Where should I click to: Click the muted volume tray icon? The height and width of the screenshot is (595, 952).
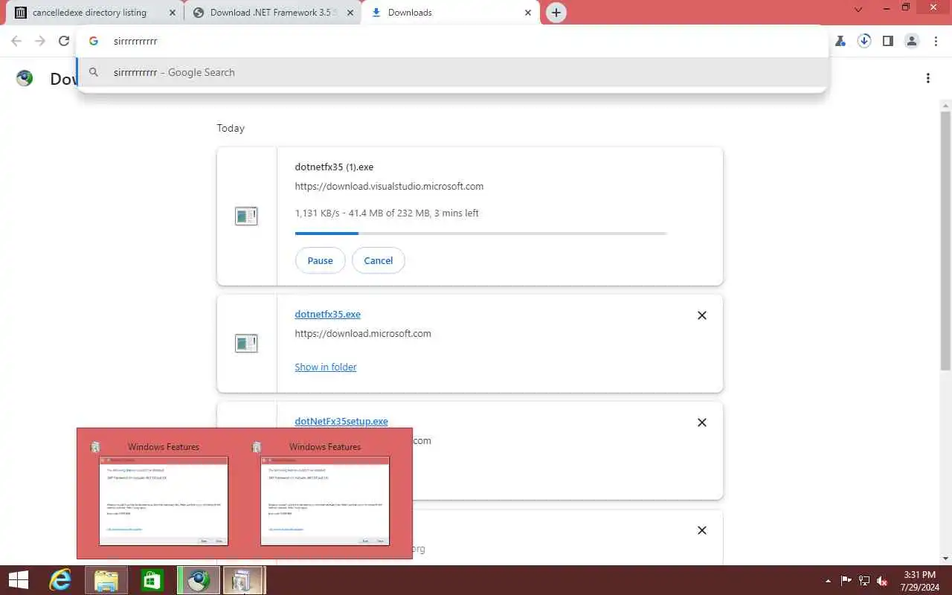[x=883, y=581]
